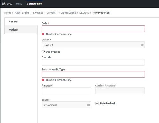Click the Switch-specific Type field
This screenshot has height=123, width=159.
(93, 74)
